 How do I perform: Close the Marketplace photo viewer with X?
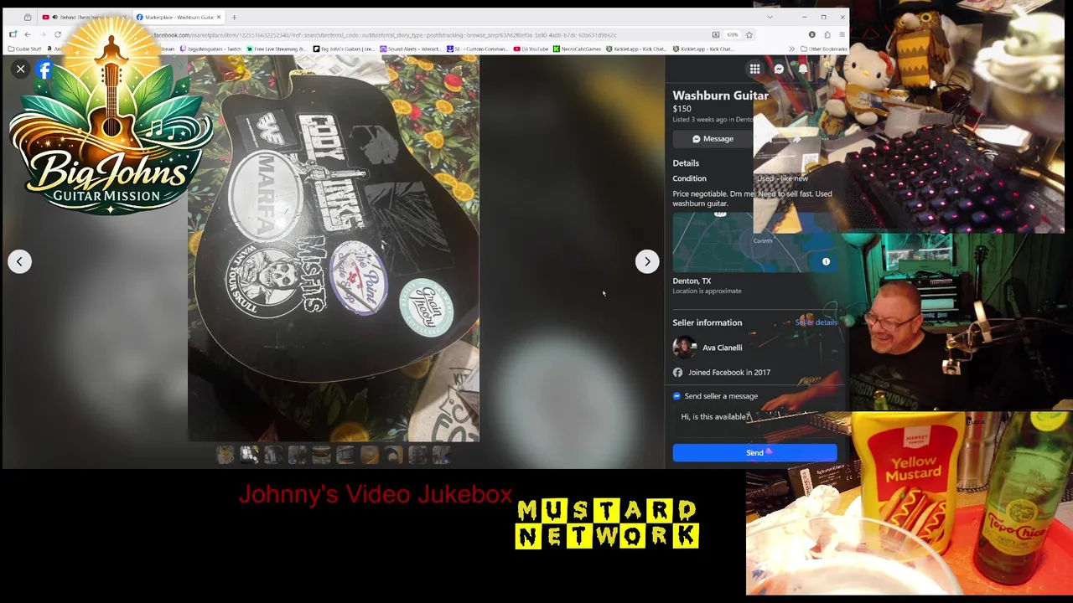click(x=20, y=70)
